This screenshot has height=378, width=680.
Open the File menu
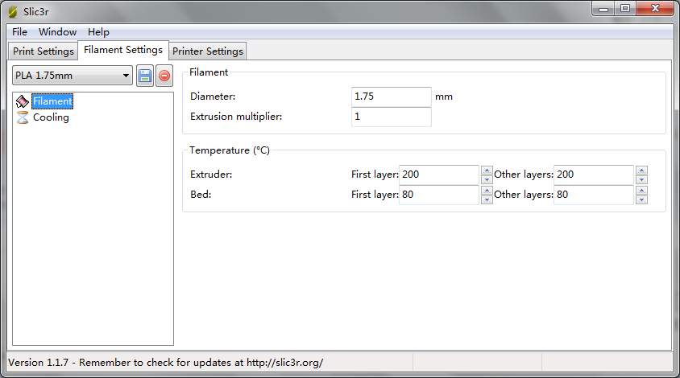[x=19, y=32]
